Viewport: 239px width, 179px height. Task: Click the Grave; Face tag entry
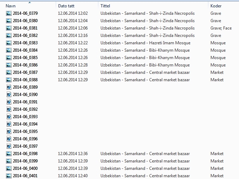221,28
